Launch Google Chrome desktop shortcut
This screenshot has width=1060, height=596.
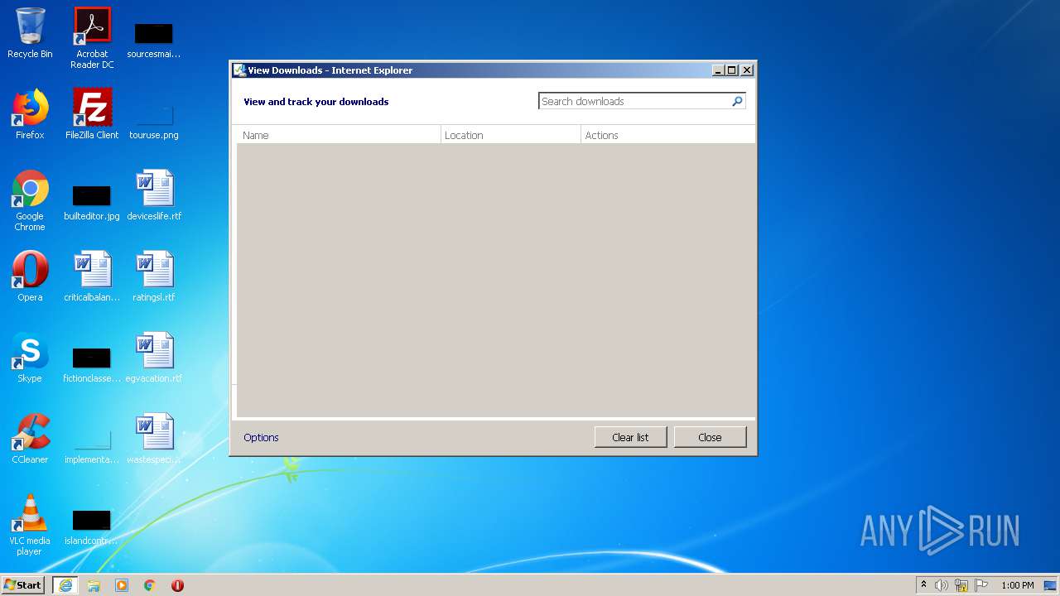pos(30,200)
